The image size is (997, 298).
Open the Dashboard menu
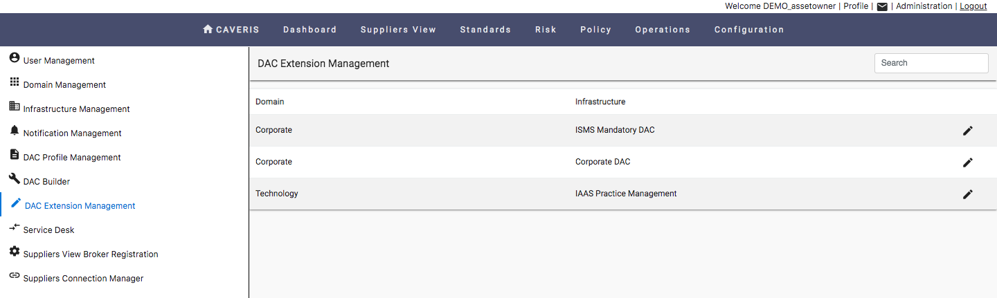(x=309, y=30)
